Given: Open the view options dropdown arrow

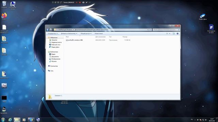Looking at the screenshot, I should point(170,34).
